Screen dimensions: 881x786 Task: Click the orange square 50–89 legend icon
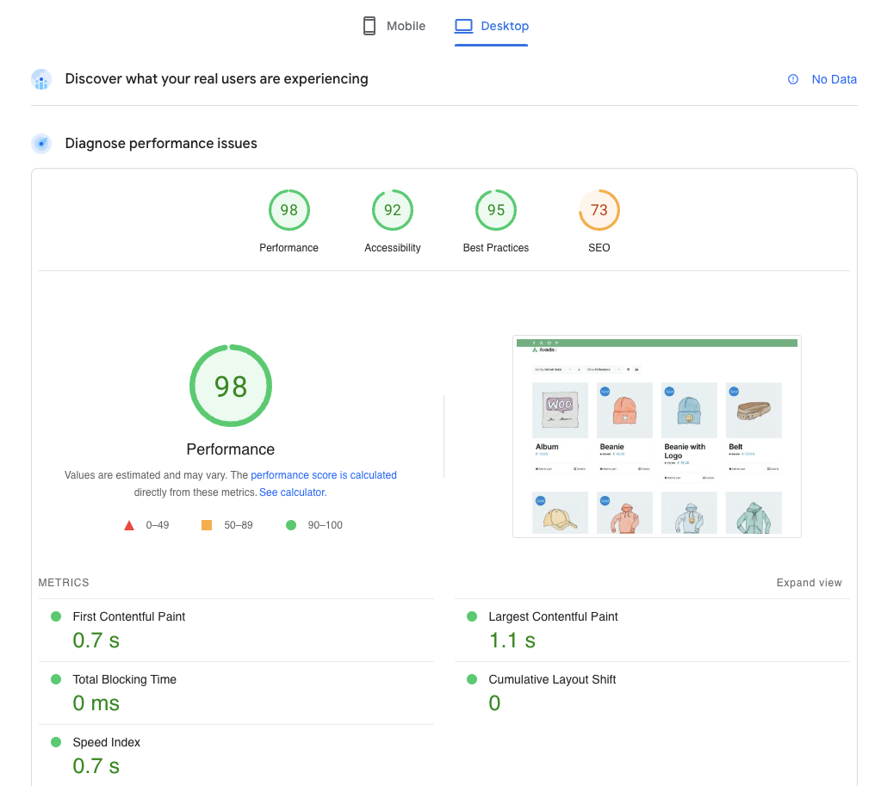[x=207, y=525]
